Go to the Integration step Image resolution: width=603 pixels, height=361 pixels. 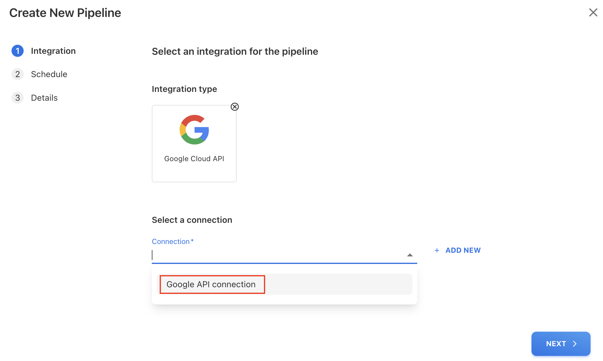click(53, 51)
